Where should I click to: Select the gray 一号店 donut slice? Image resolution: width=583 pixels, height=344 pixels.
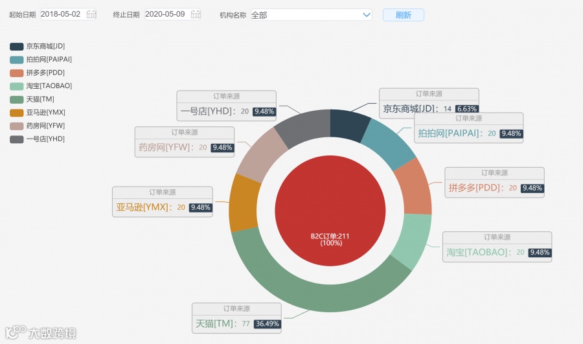click(x=304, y=127)
